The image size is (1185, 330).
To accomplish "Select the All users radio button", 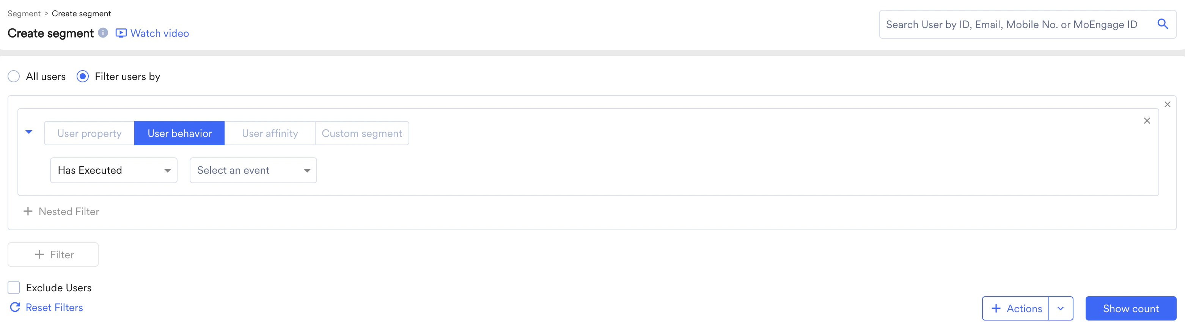I will (14, 76).
